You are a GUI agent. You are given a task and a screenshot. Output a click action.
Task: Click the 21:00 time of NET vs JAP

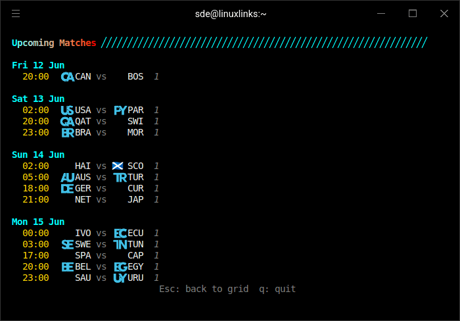click(x=35, y=199)
